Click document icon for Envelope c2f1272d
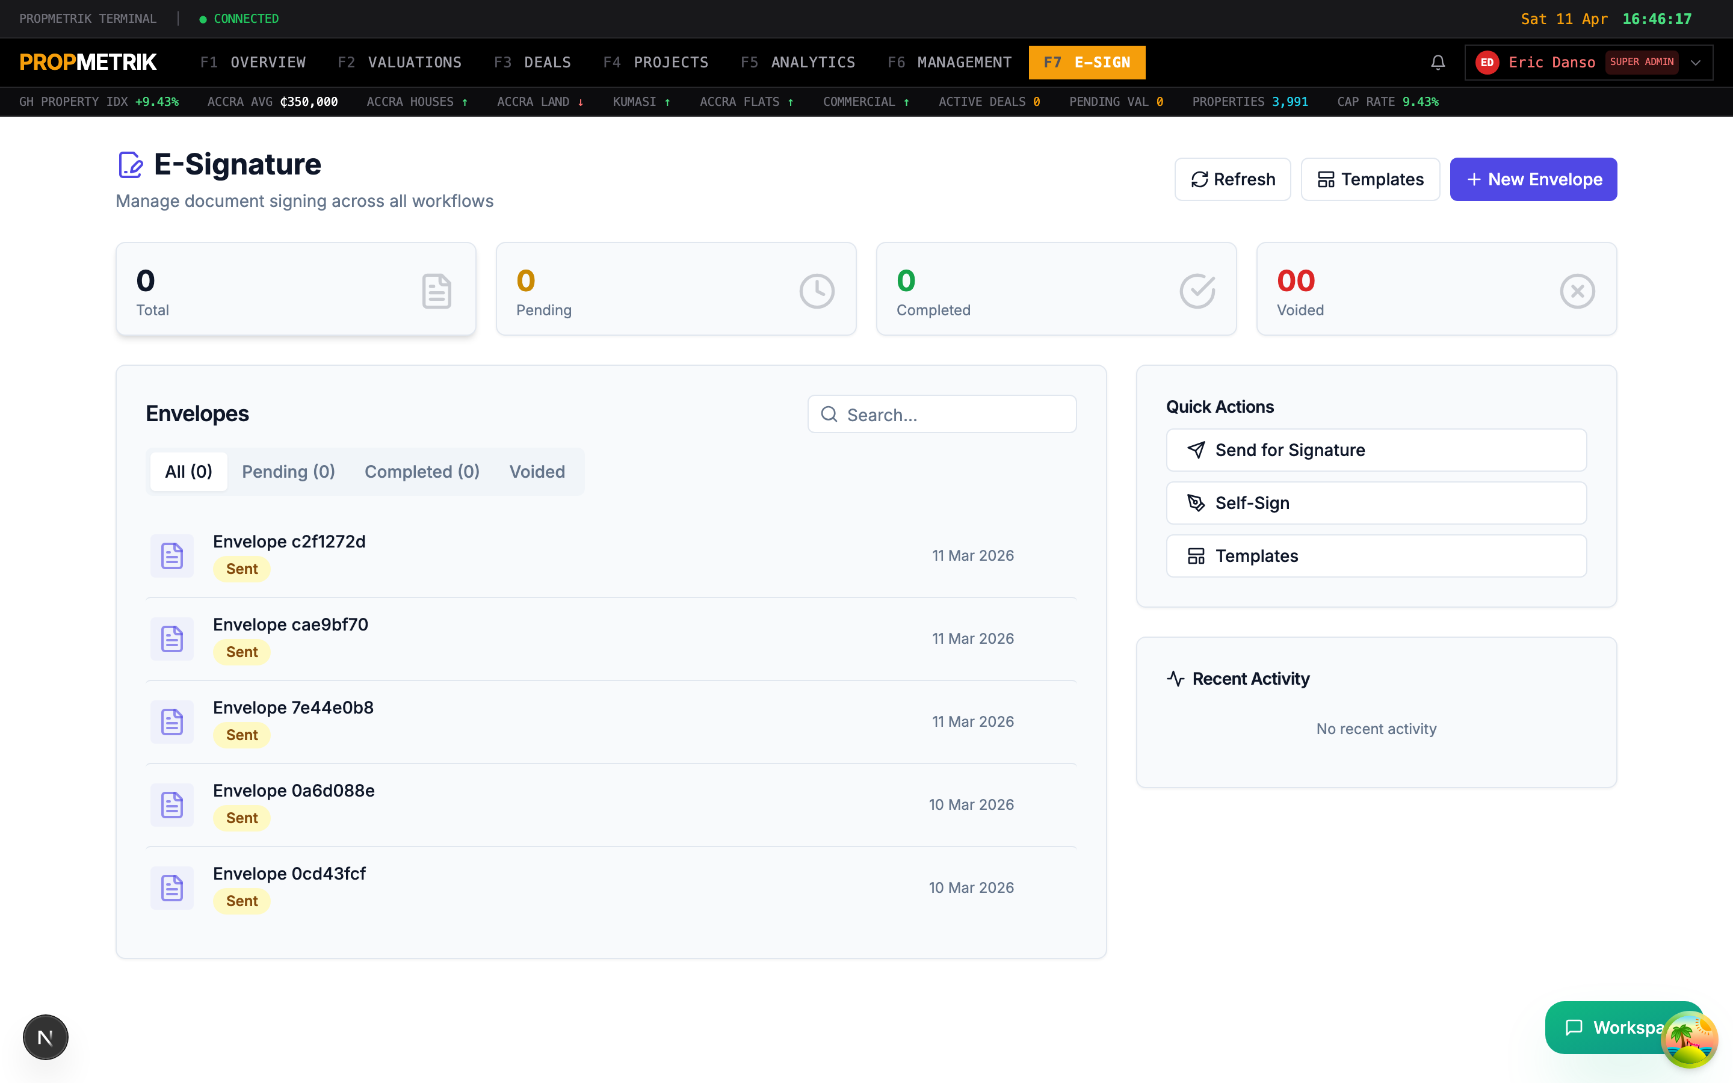 pyautogui.click(x=172, y=555)
